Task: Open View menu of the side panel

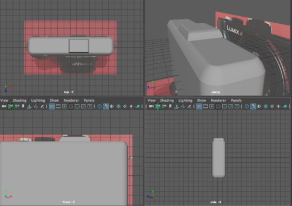Action: coord(151,101)
